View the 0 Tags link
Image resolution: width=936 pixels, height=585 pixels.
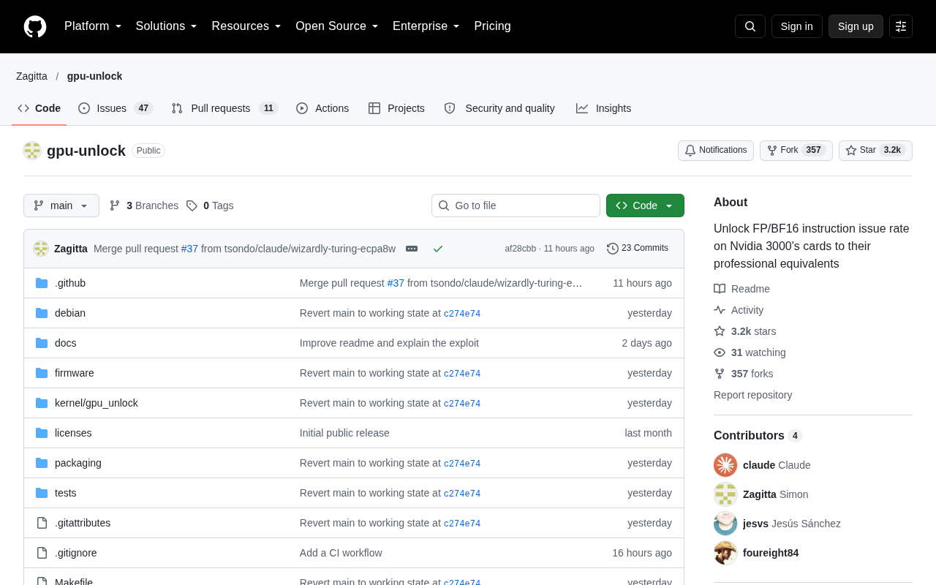click(x=210, y=205)
